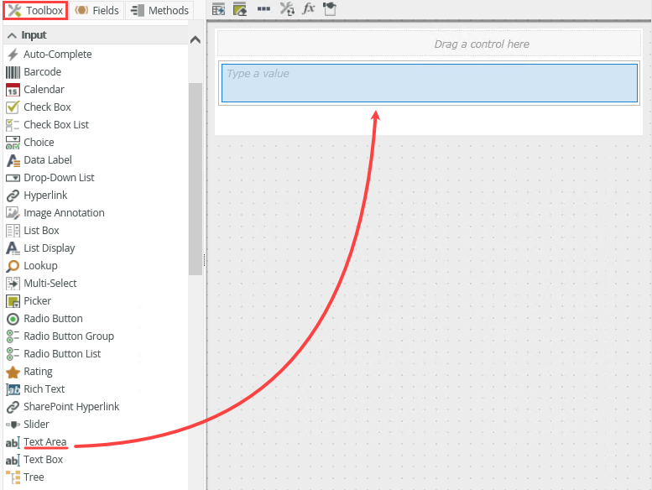The height and width of the screenshot is (490, 652).
Task: Select the Image Annotation icon
Action: (x=13, y=213)
